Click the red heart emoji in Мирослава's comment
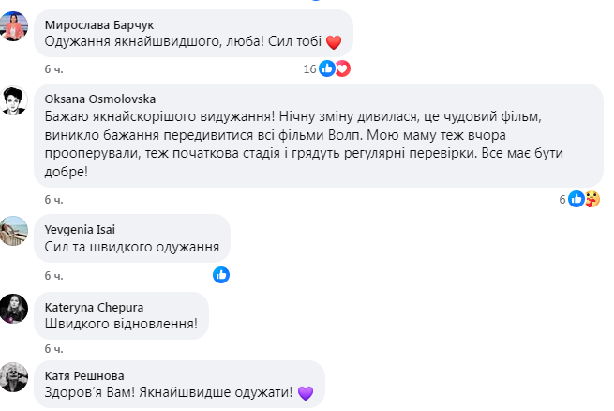 click(335, 41)
